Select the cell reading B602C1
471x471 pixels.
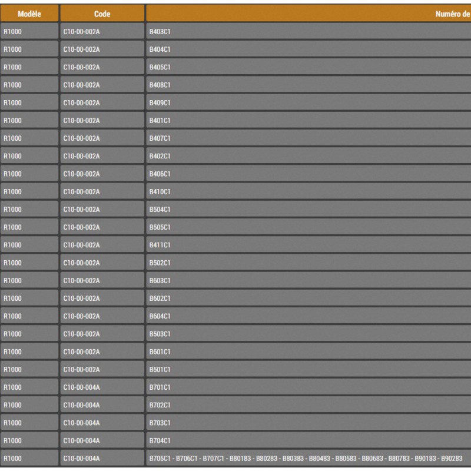tap(309, 298)
